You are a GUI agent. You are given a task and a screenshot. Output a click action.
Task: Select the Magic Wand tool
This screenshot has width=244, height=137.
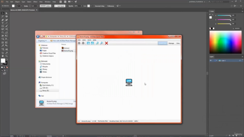click(3, 16)
